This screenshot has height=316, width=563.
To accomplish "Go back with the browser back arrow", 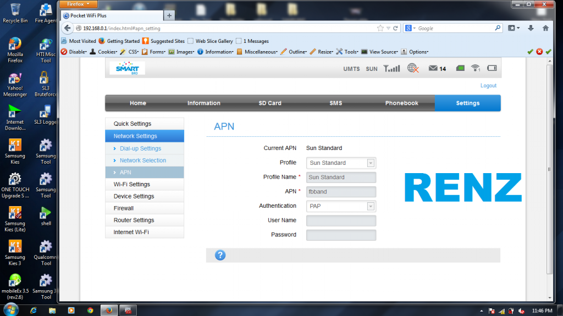I will [x=68, y=28].
